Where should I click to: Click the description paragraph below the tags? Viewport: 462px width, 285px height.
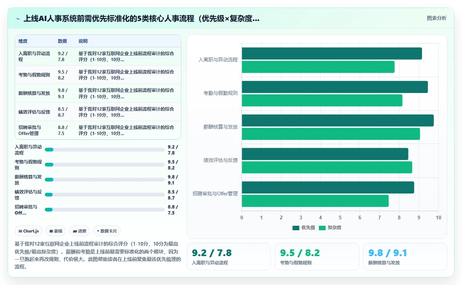tap(98, 255)
